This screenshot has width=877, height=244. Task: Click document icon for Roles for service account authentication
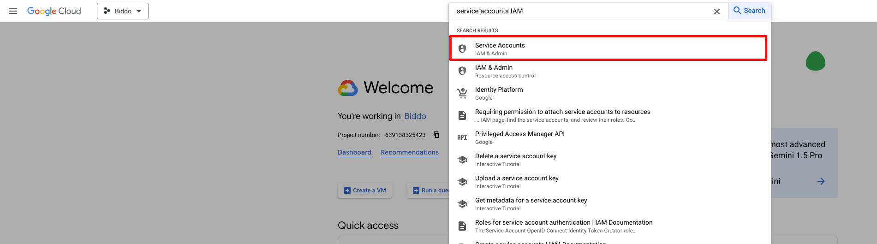click(x=462, y=226)
